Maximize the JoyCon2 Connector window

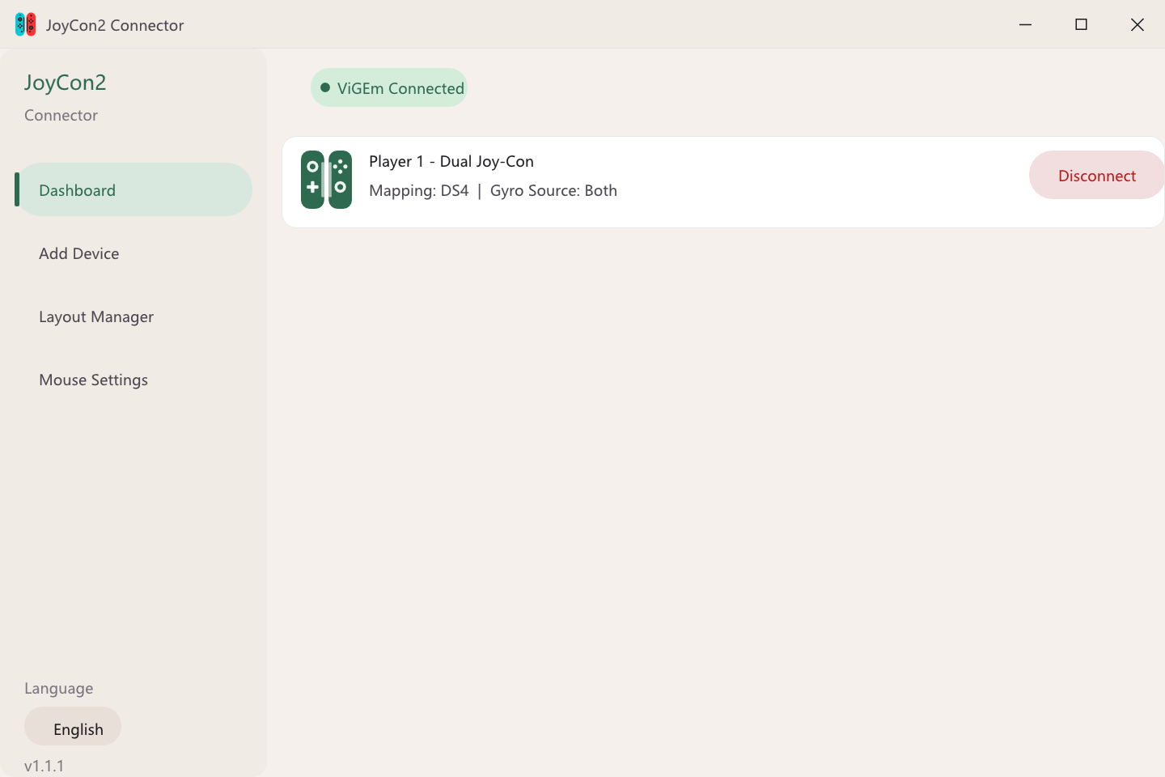[1081, 24]
